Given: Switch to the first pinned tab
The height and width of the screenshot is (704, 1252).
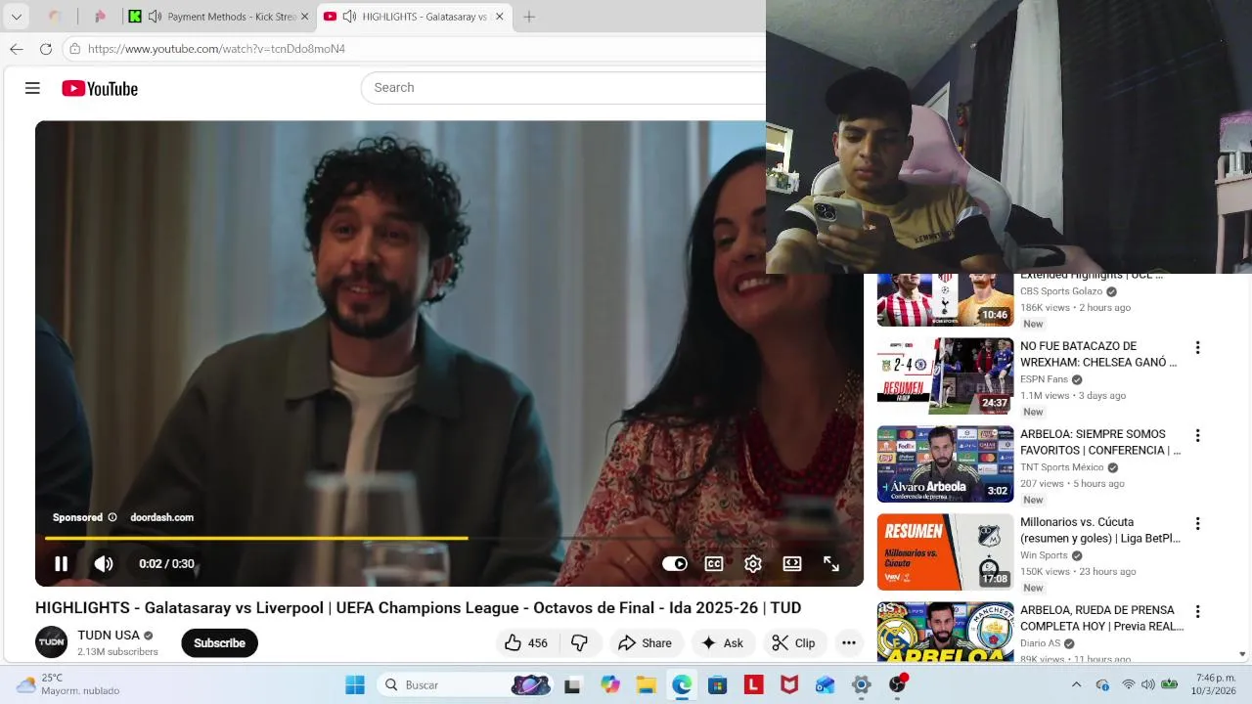Looking at the screenshot, I should 56,17.
